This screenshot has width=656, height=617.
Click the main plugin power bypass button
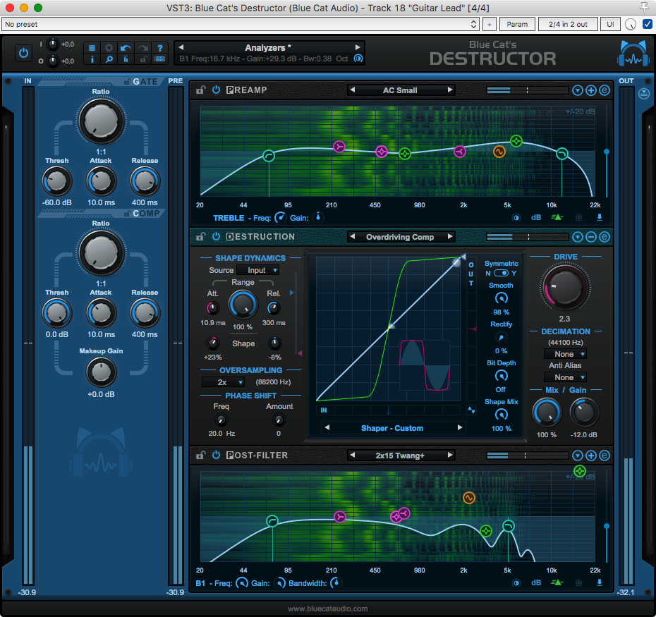point(24,53)
